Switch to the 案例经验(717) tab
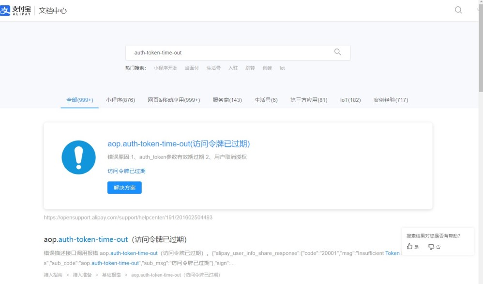The image size is (483, 284). (391, 100)
